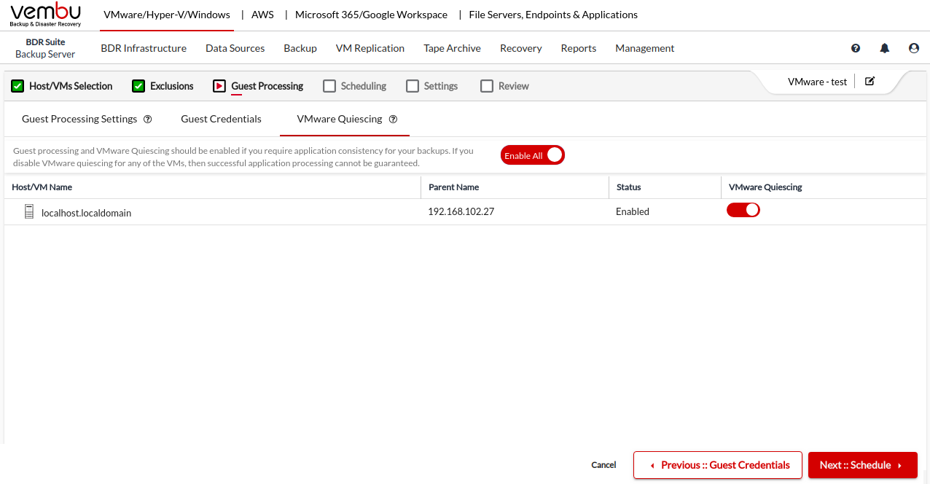The width and height of the screenshot is (930, 484).
Task: Open the user account profile icon
Action: (x=914, y=48)
